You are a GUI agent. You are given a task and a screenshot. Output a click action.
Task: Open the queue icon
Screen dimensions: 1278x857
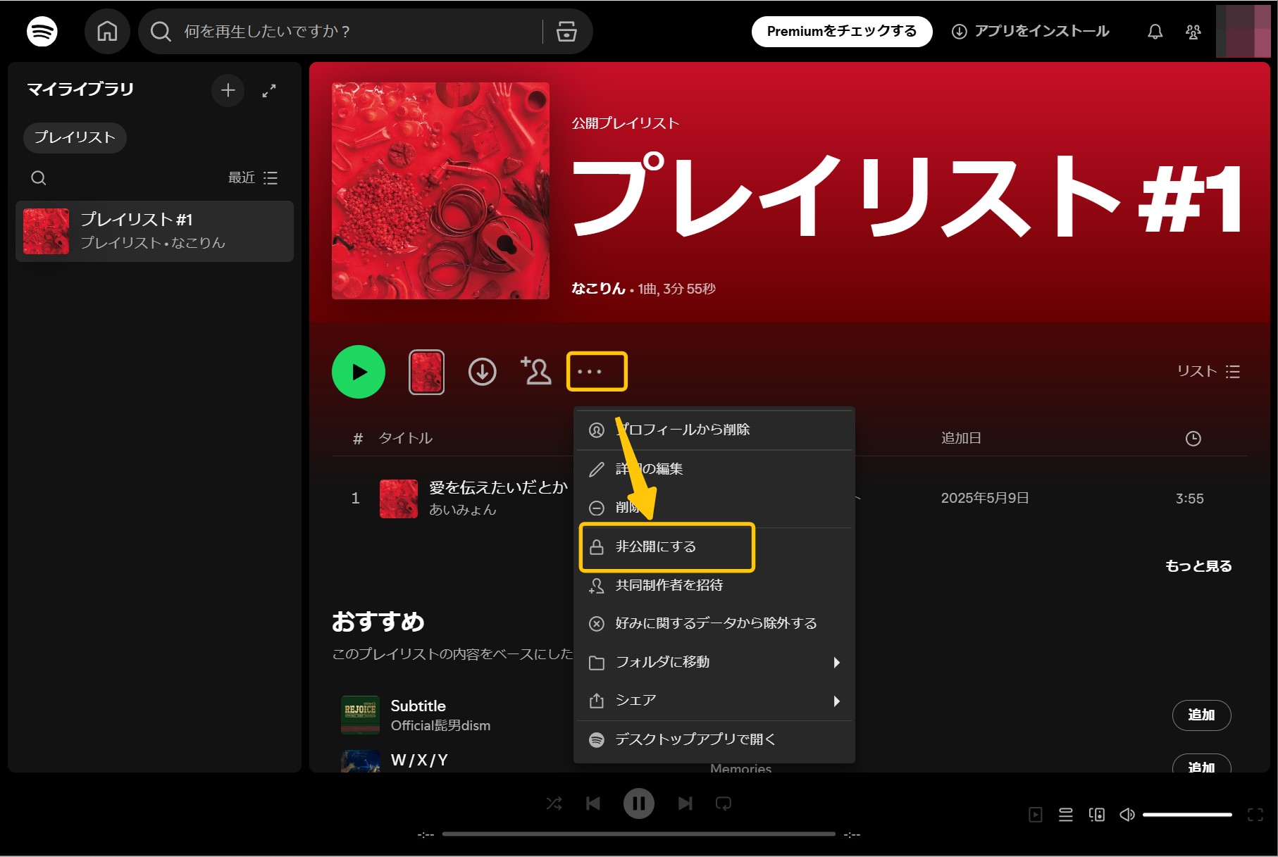point(1066,815)
